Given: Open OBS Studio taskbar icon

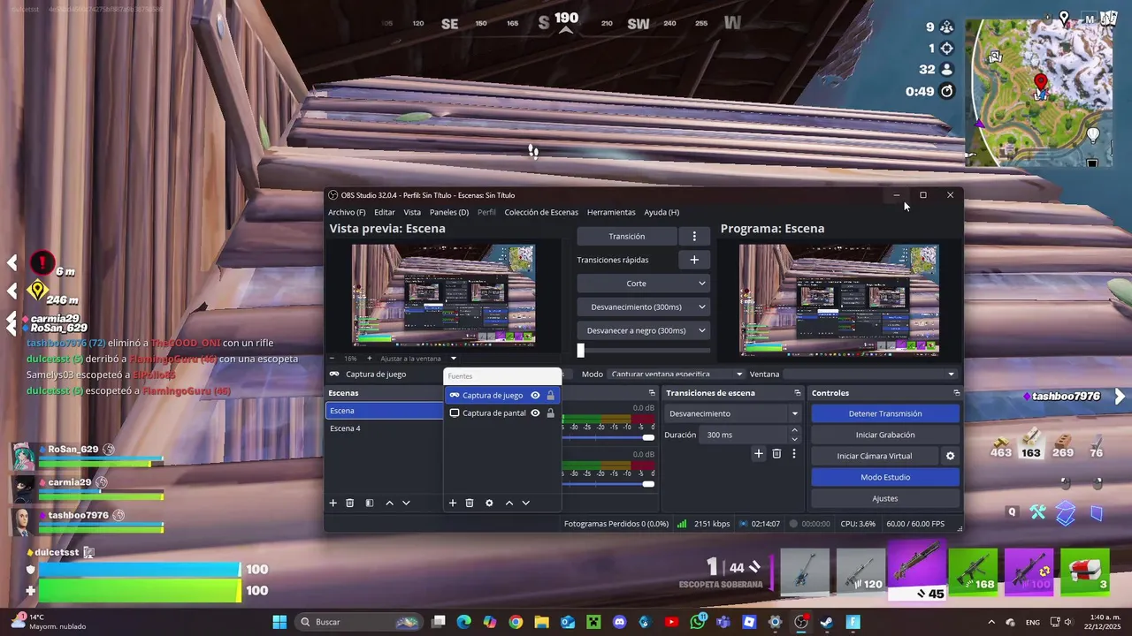Looking at the screenshot, I should click(801, 622).
